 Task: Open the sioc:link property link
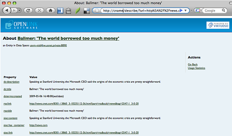(x=8, y=132)
